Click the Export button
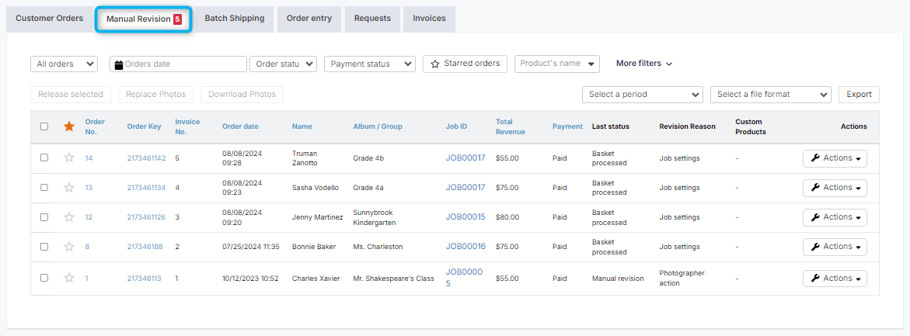 [x=859, y=95]
